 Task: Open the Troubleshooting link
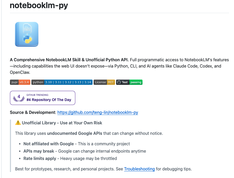point(139,169)
